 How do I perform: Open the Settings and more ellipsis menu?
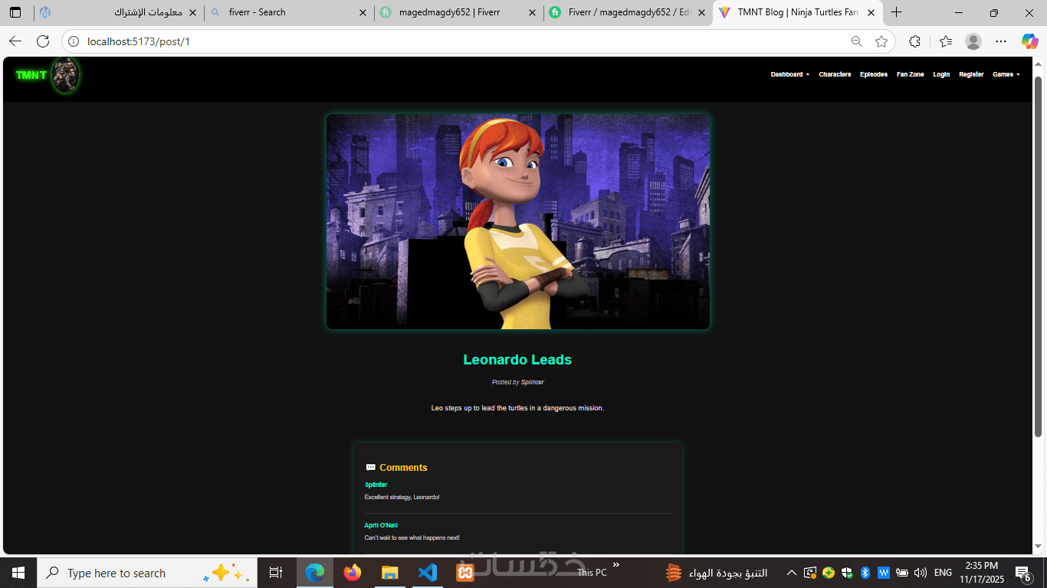[x=1001, y=41]
